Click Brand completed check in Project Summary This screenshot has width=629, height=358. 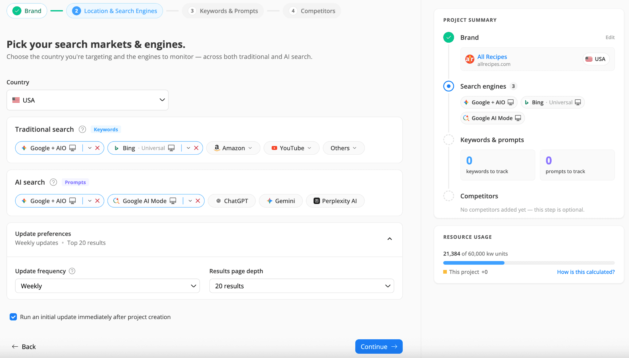click(x=449, y=37)
